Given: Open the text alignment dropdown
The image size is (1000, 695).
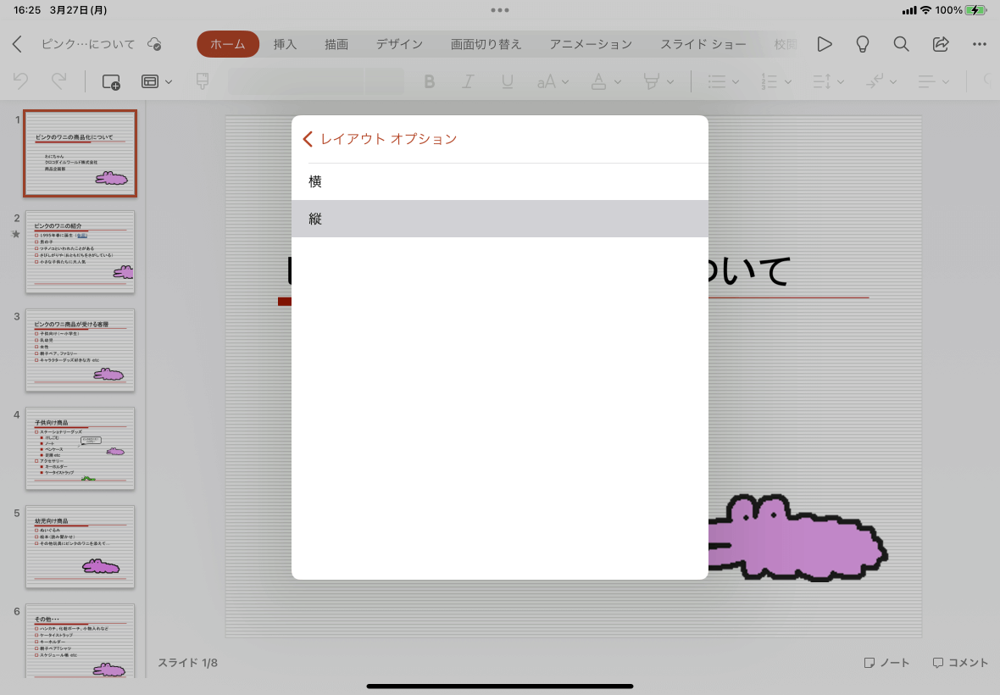Looking at the screenshot, I should coord(933,81).
